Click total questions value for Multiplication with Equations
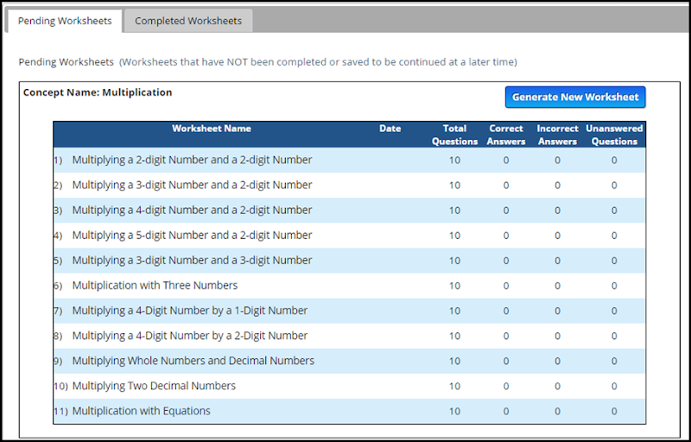 (x=454, y=411)
